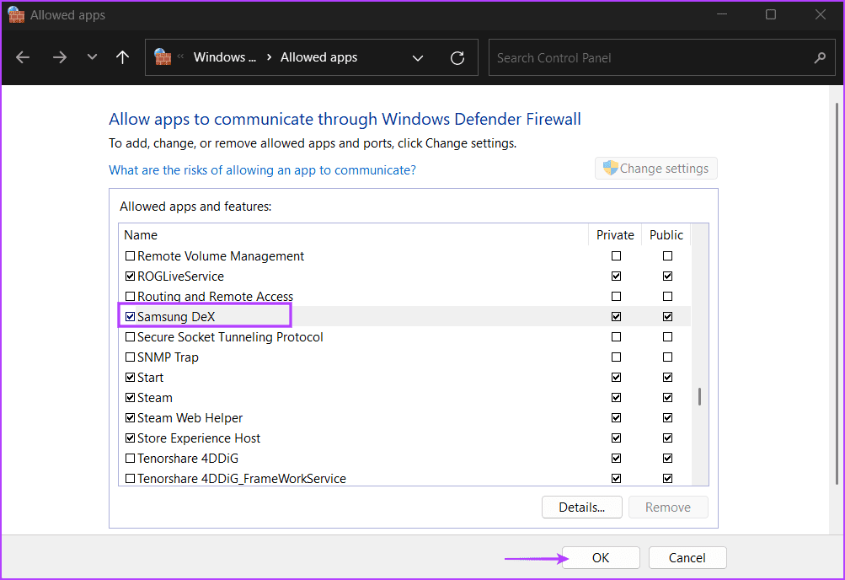Maximize the Allowed apps window
This screenshot has height=580, width=845.
click(x=771, y=14)
